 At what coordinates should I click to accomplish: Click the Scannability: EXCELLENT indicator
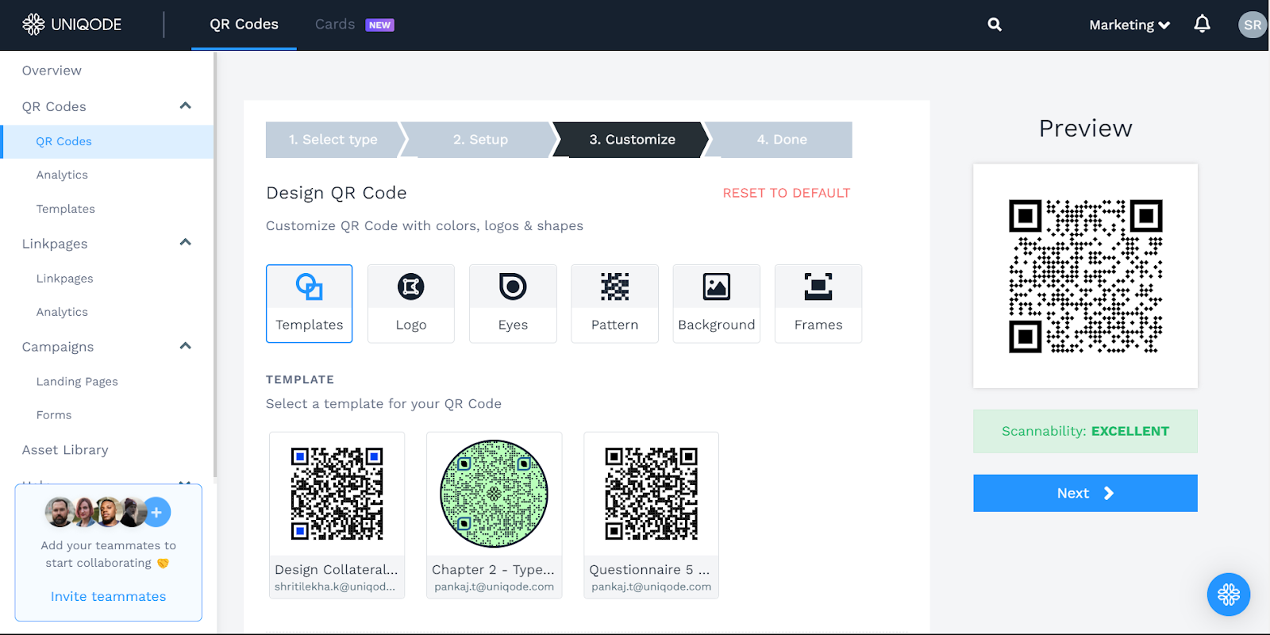[x=1085, y=431]
